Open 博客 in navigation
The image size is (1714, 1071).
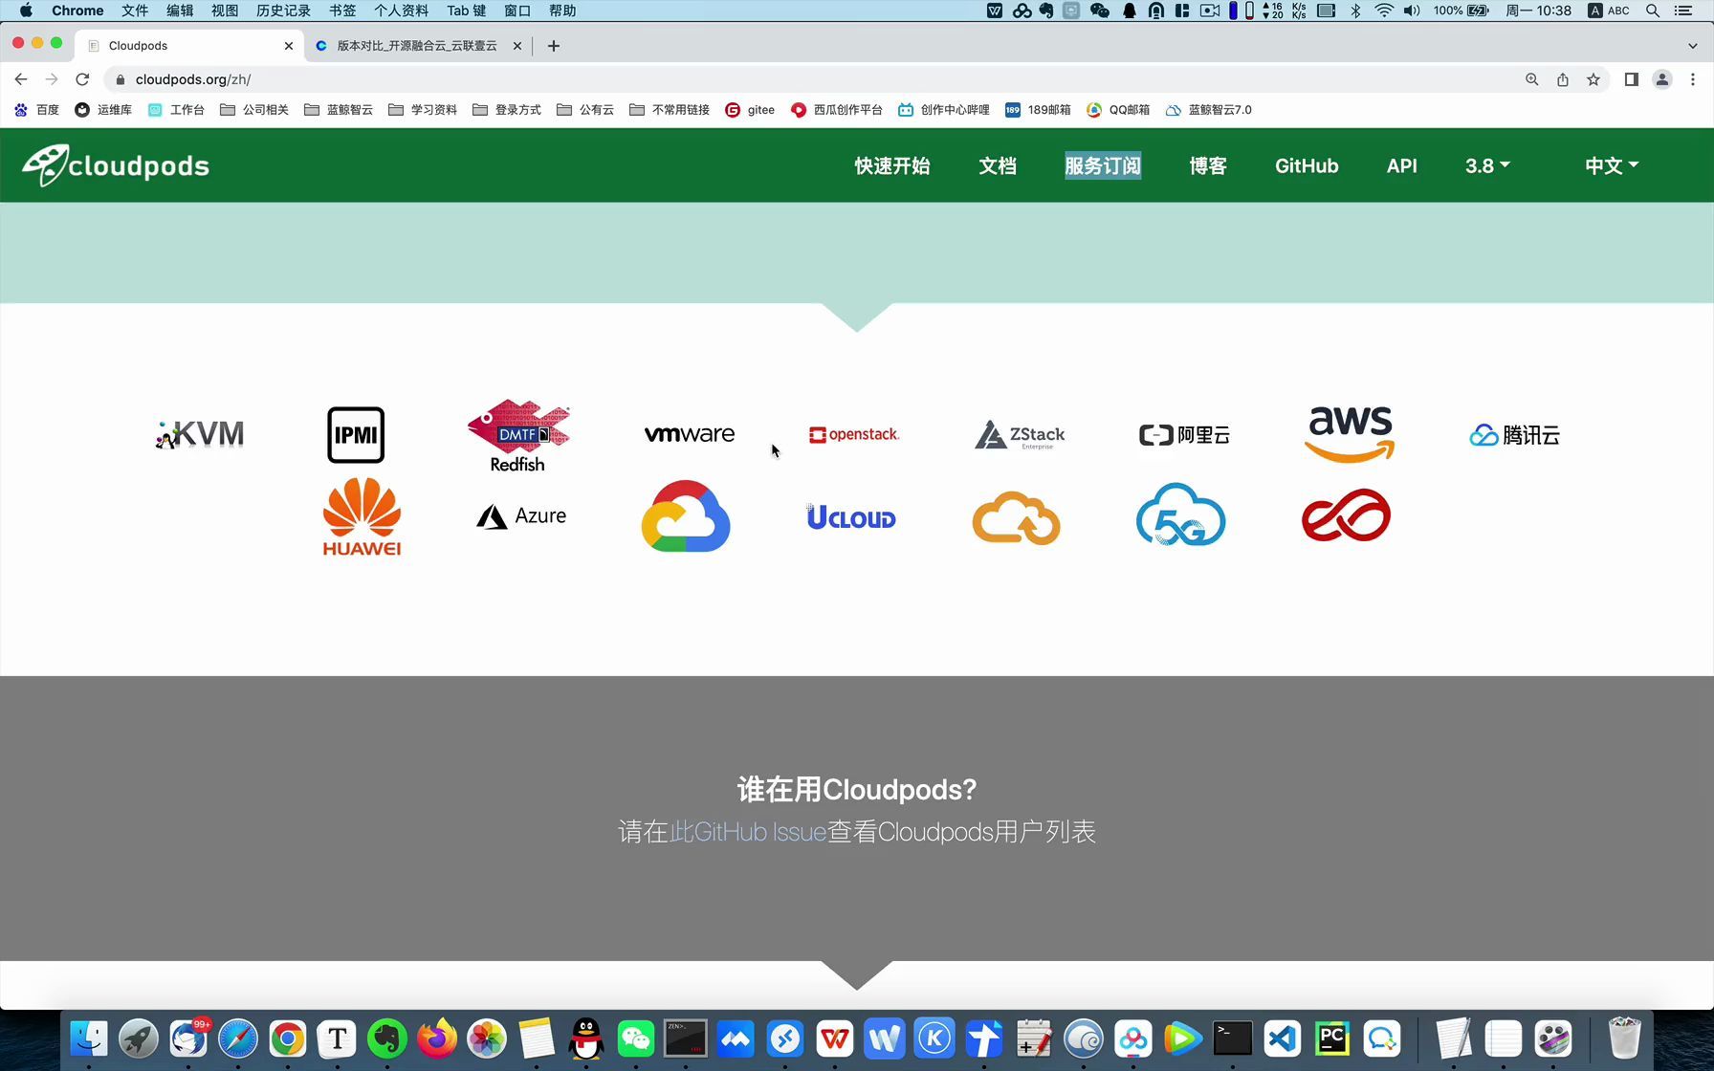tap(1208, 165)
